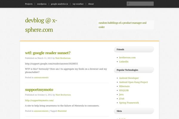Open the Android Developer link

(x=129, y=78)
